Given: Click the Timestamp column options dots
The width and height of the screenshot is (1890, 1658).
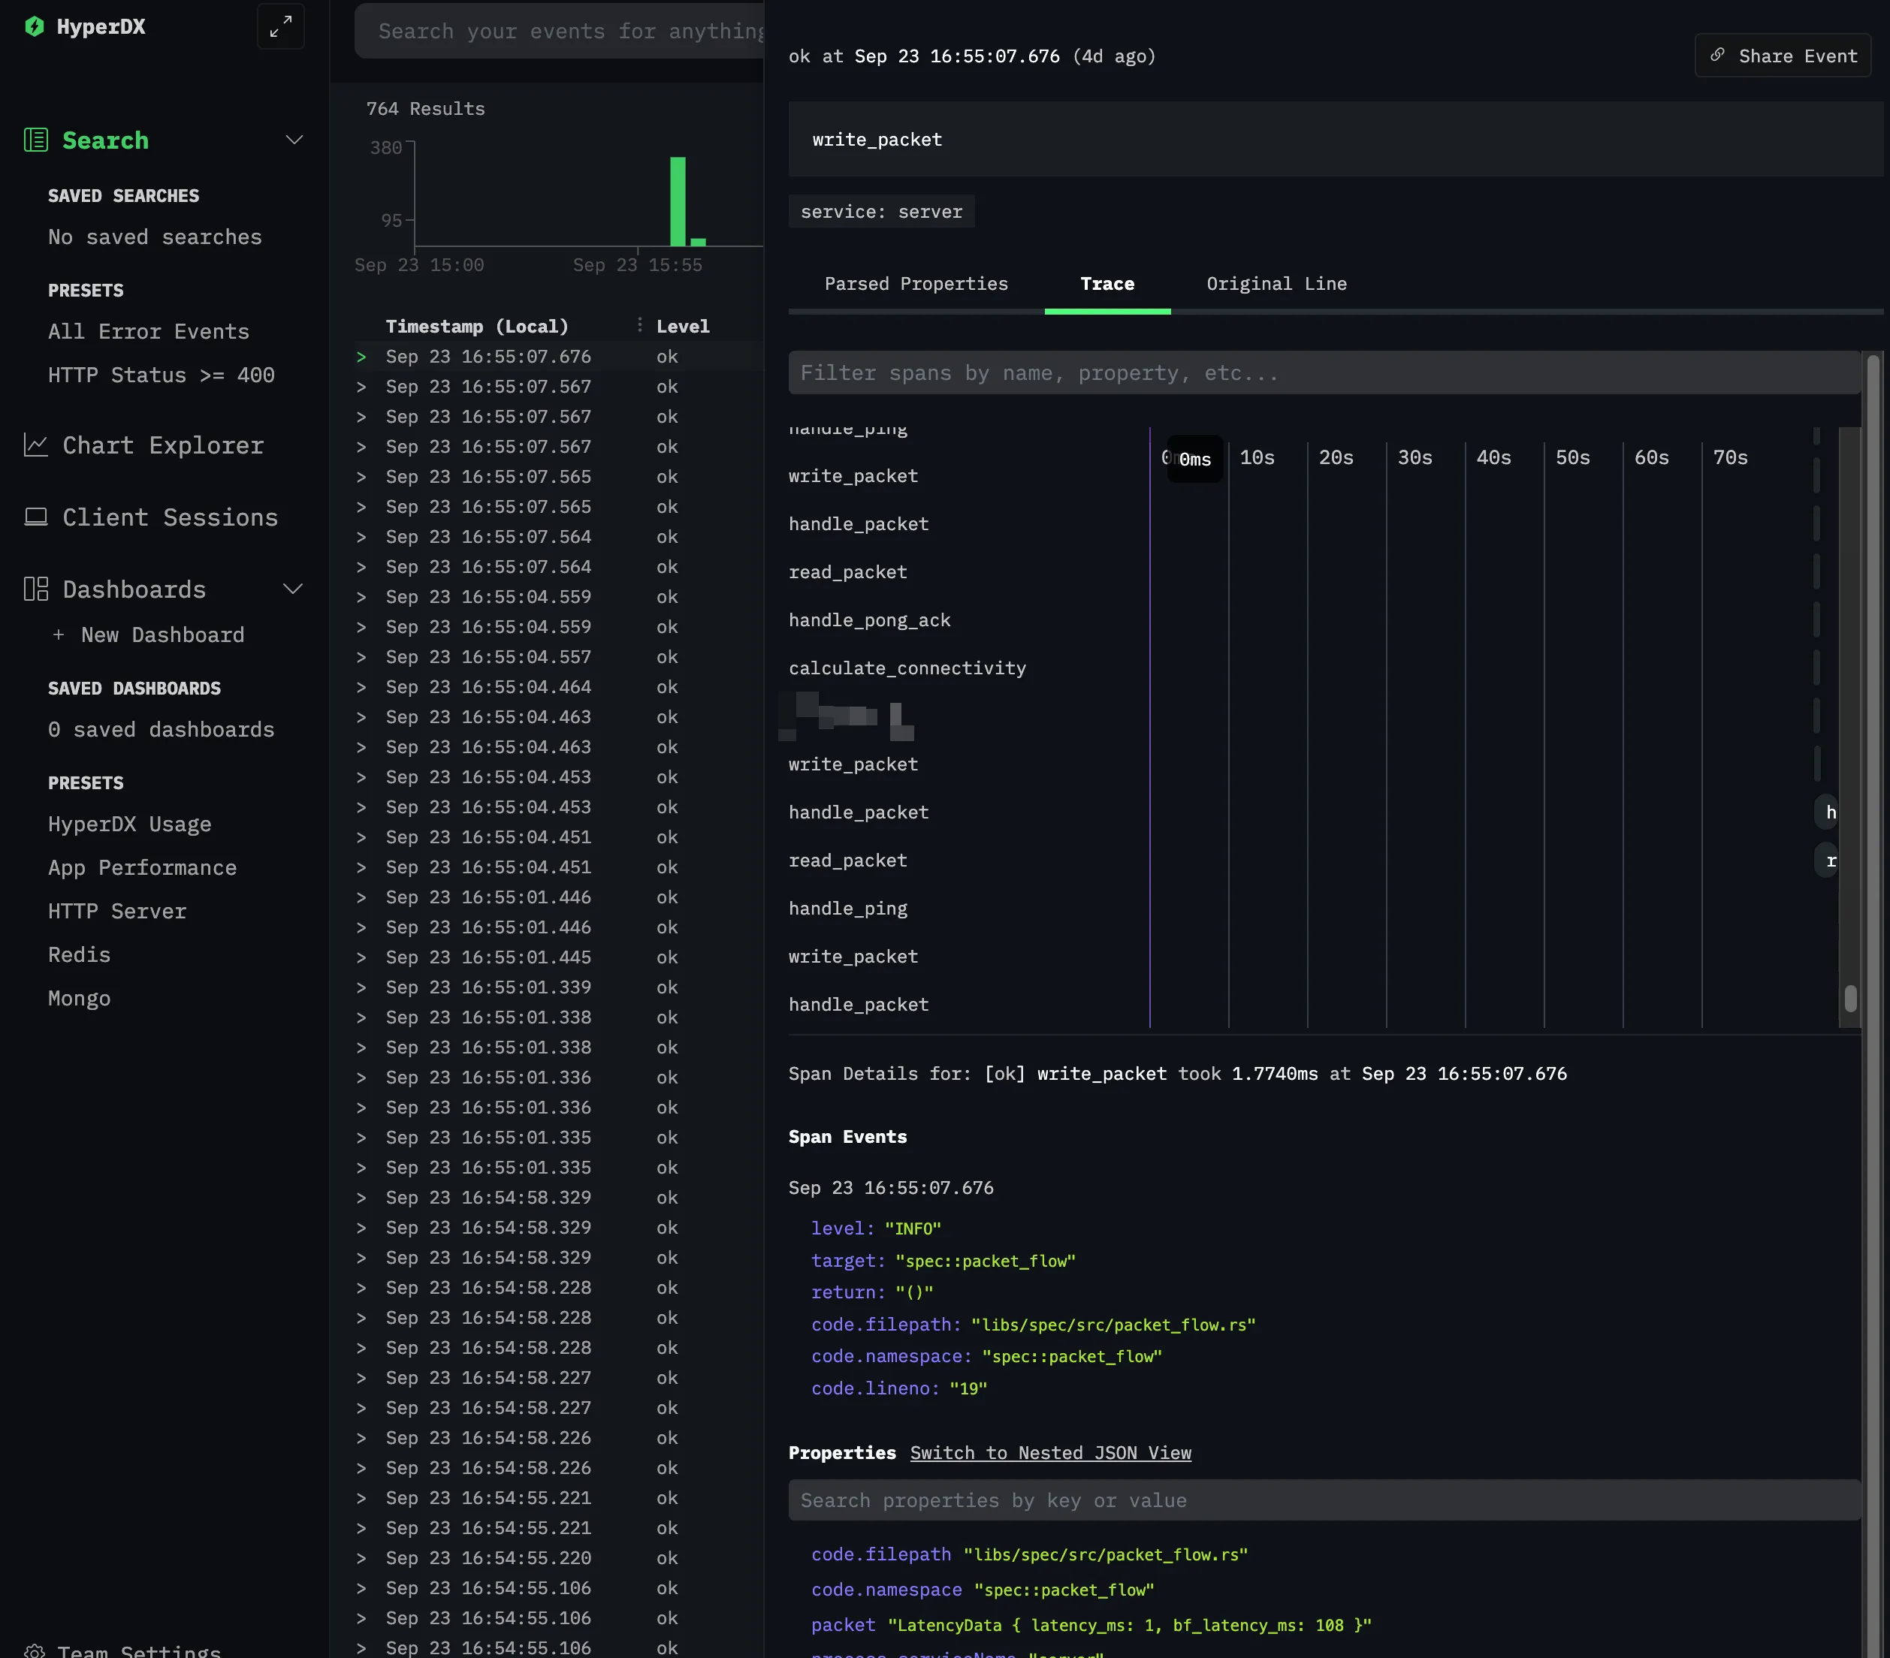Looking at the screenshot, I should pos(639,325).
